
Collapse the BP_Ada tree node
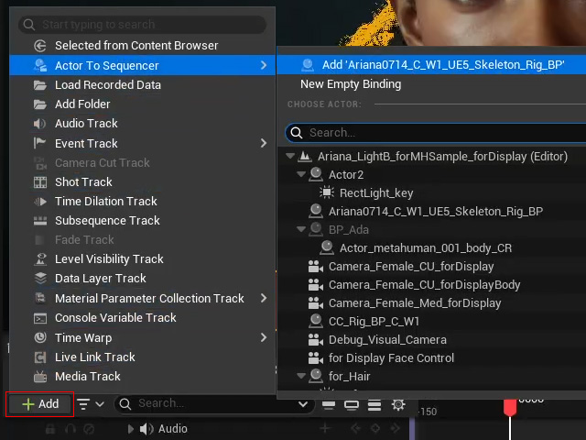tap(301, 229)
